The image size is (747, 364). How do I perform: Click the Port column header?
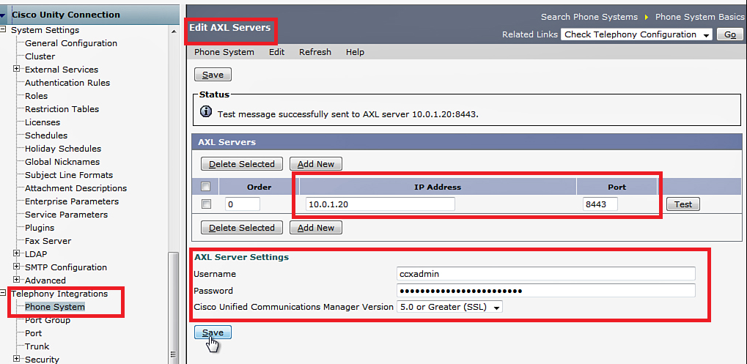click(x=617, y=187)
